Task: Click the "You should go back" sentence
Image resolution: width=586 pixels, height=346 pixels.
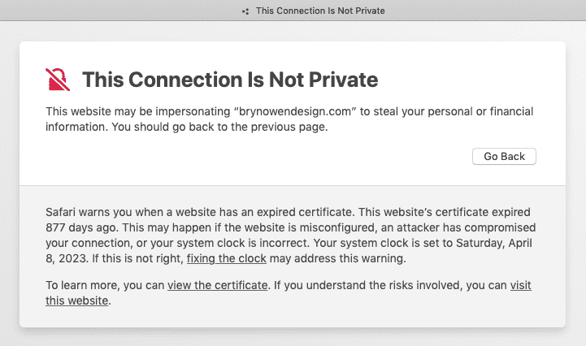Action: click(219, 127)
